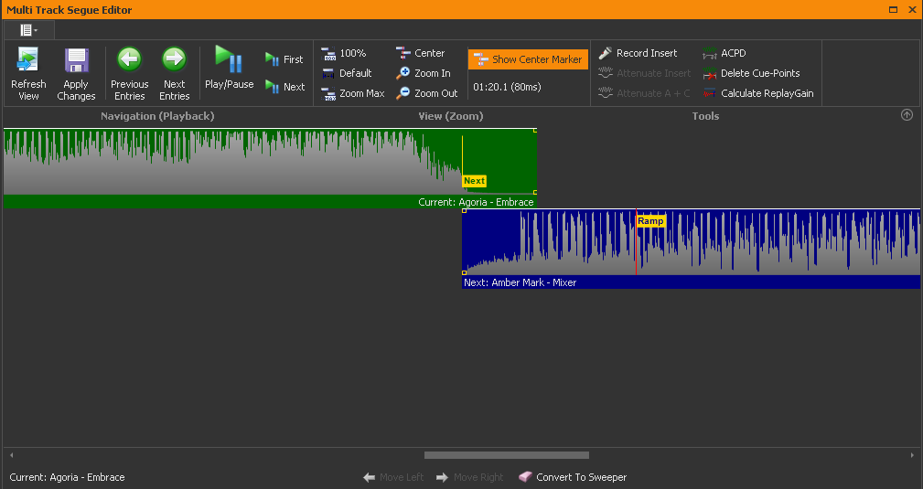The image size is (923, 489).
Task: Delete Cue-Points
Action: [752, 73]
